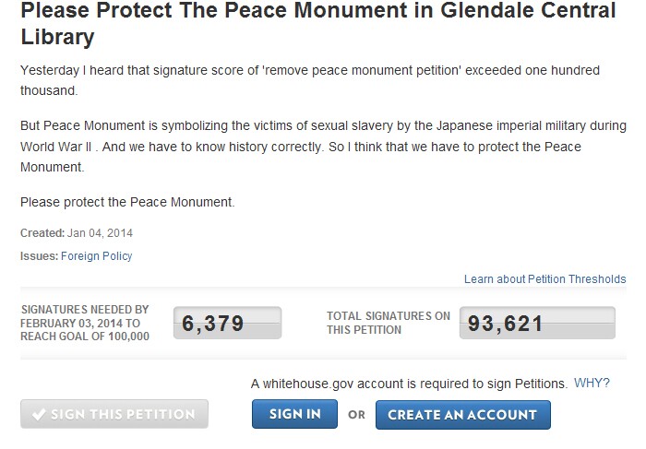Follow the Foreign Policy issue link

tap(96, 256)
